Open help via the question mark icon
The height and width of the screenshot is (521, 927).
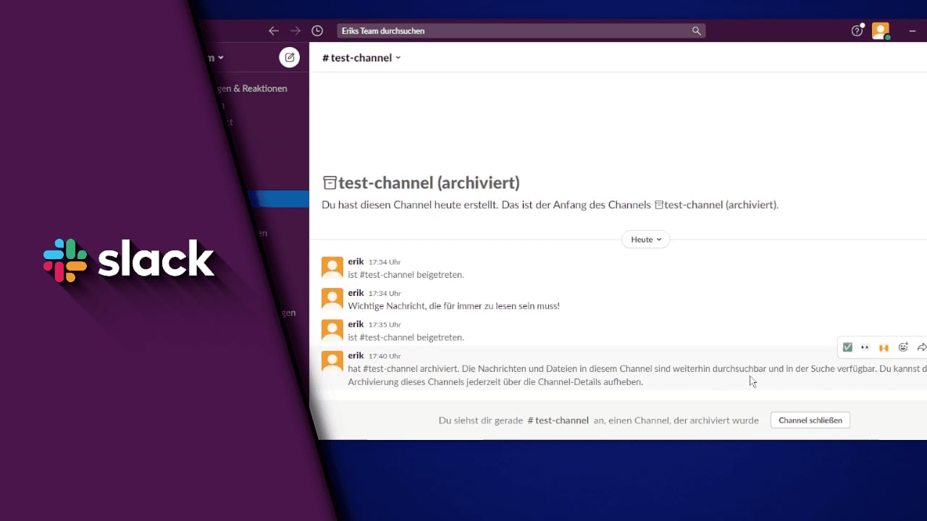(857, 30)
